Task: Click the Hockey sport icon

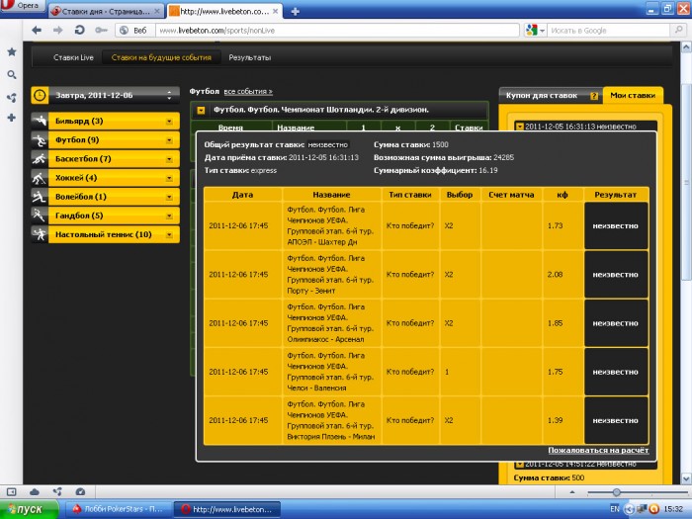Action: [40, 178]
